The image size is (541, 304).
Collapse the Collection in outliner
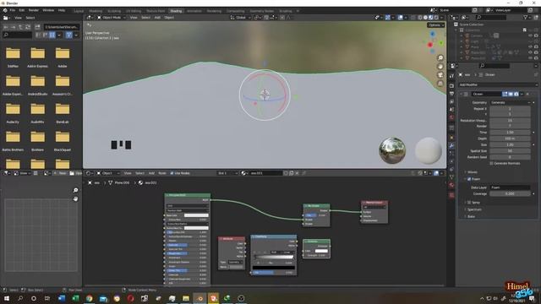(x=456, y=30)
